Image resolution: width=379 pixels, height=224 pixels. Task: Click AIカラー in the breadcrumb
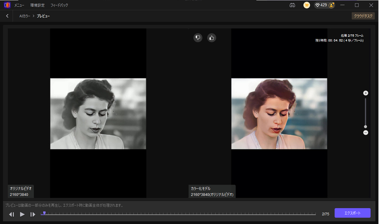coord(24,16)
